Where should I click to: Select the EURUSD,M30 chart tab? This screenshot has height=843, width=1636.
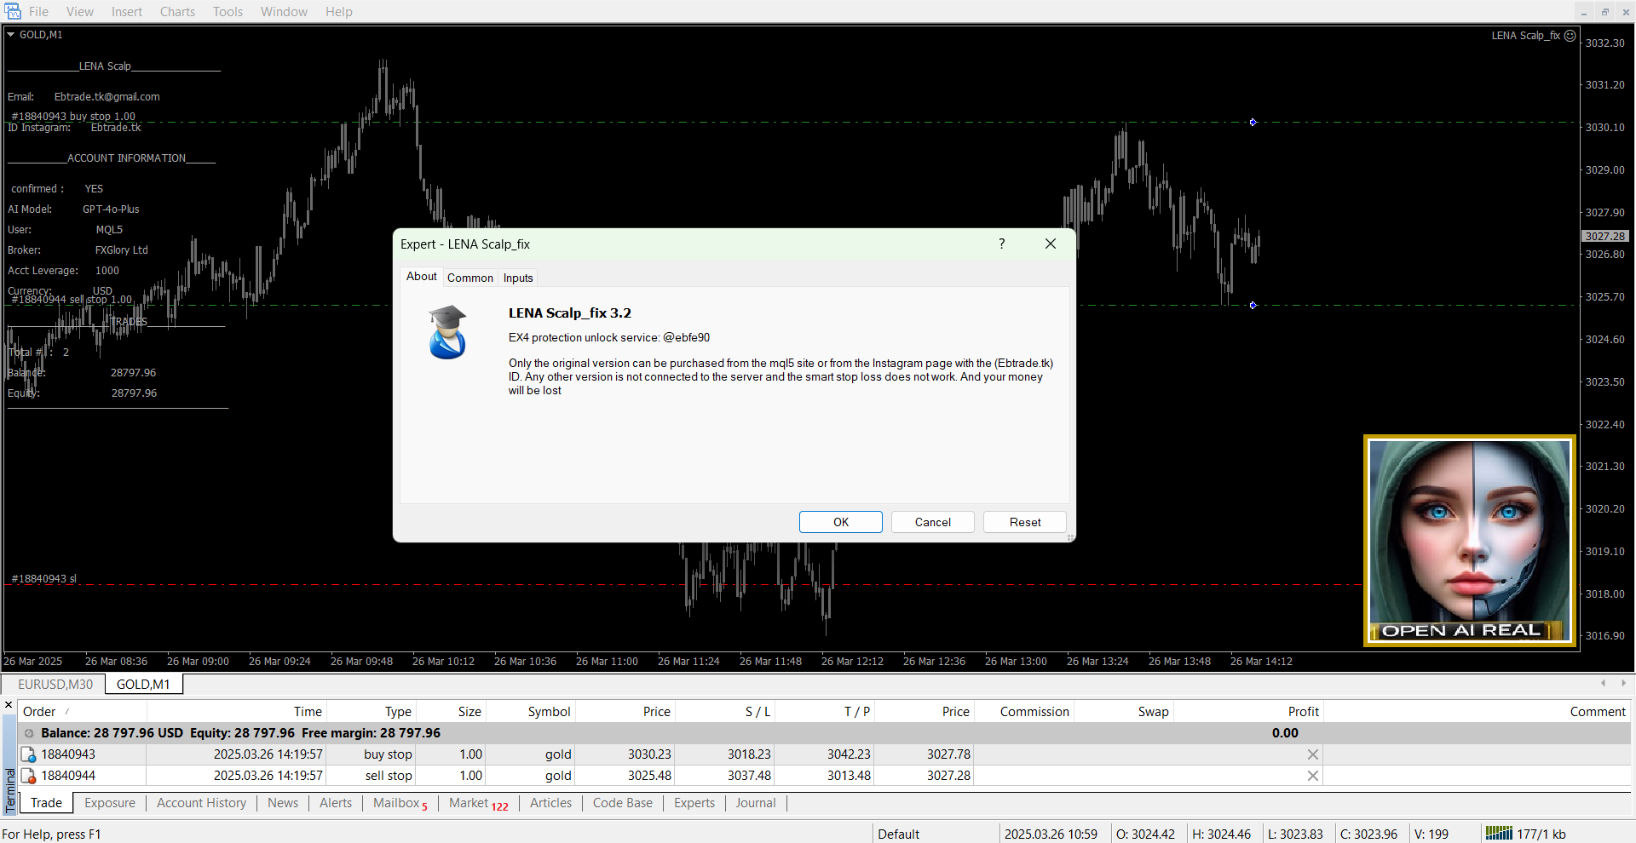pos(55,684)
